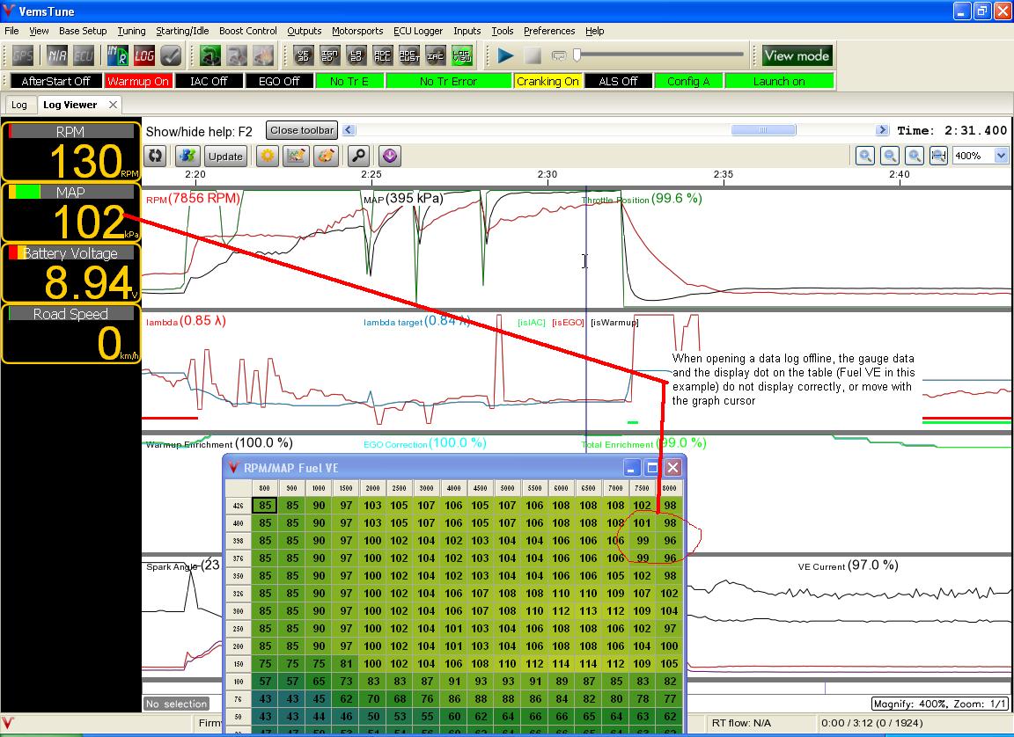1014x737 pixels.
Task: Click the GPS toolbar icon
Action: coord(23,55)
